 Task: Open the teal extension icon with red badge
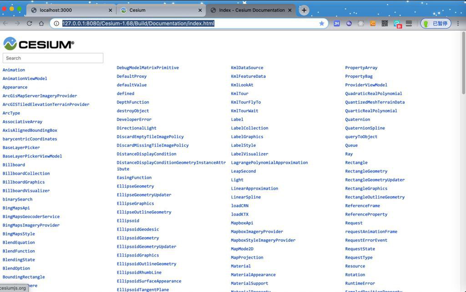tap(397, 24)
